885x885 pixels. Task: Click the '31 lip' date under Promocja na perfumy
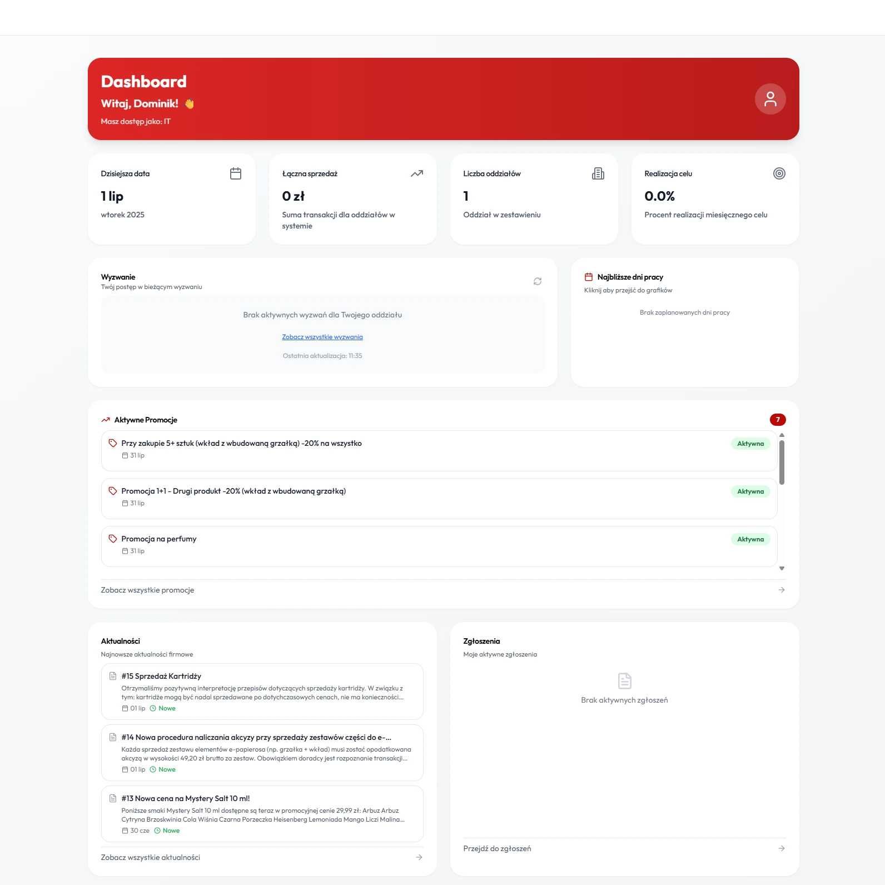pyautogui.click(x=137, y=551)
